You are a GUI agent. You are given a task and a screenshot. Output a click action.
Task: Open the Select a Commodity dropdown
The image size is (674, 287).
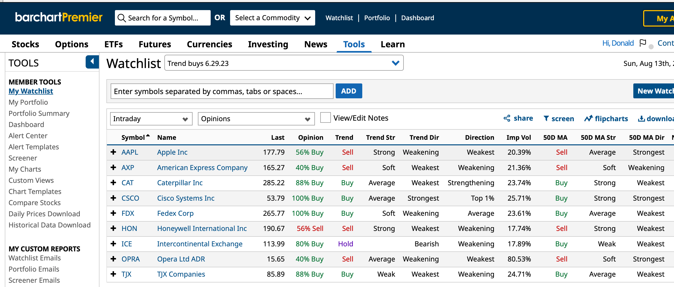[x=272, y=18]
